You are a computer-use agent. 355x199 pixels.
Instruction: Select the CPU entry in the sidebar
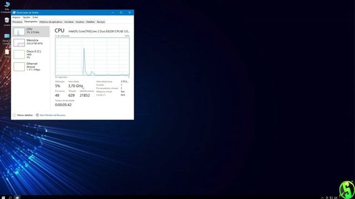(31, 32)
